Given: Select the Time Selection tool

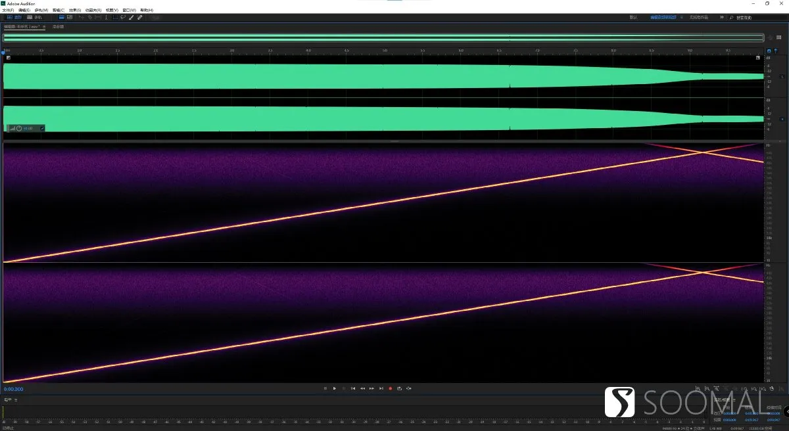Looking at the screenshot, I should 107,18.
